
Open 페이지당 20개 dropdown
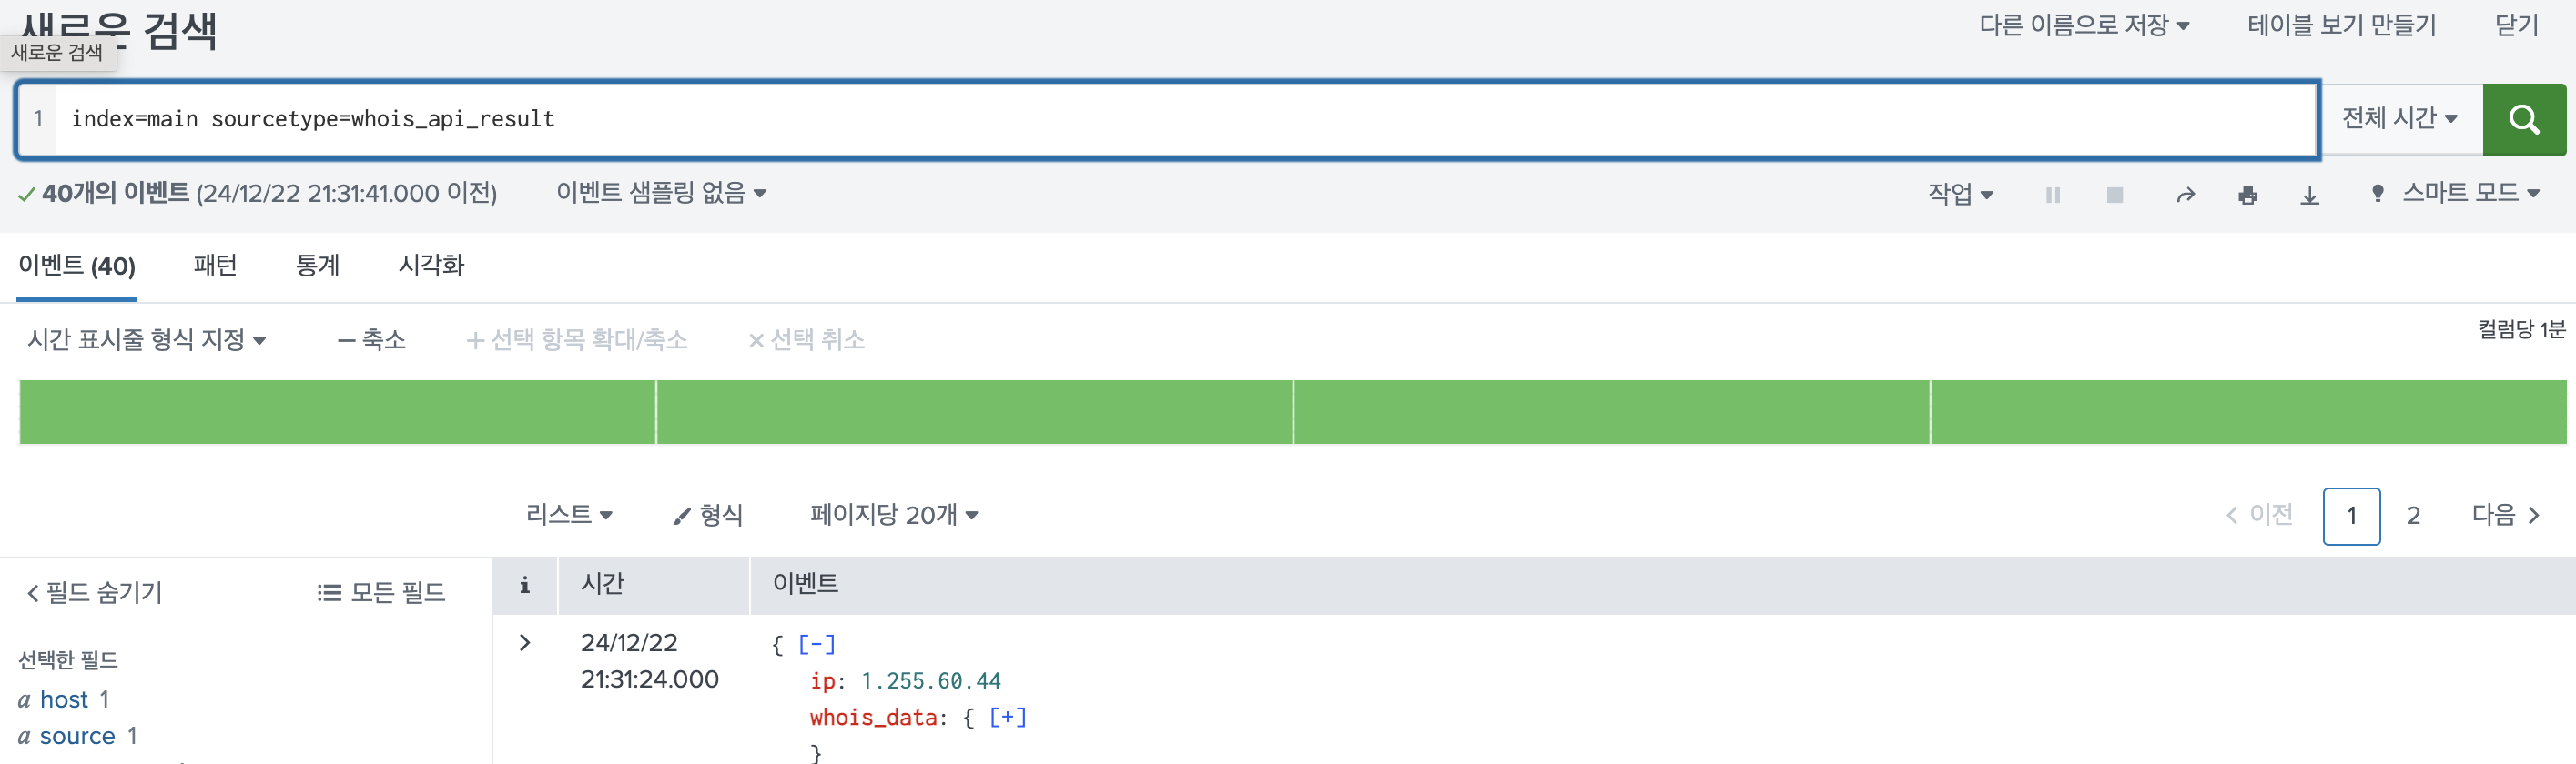[x=893, y=516]
